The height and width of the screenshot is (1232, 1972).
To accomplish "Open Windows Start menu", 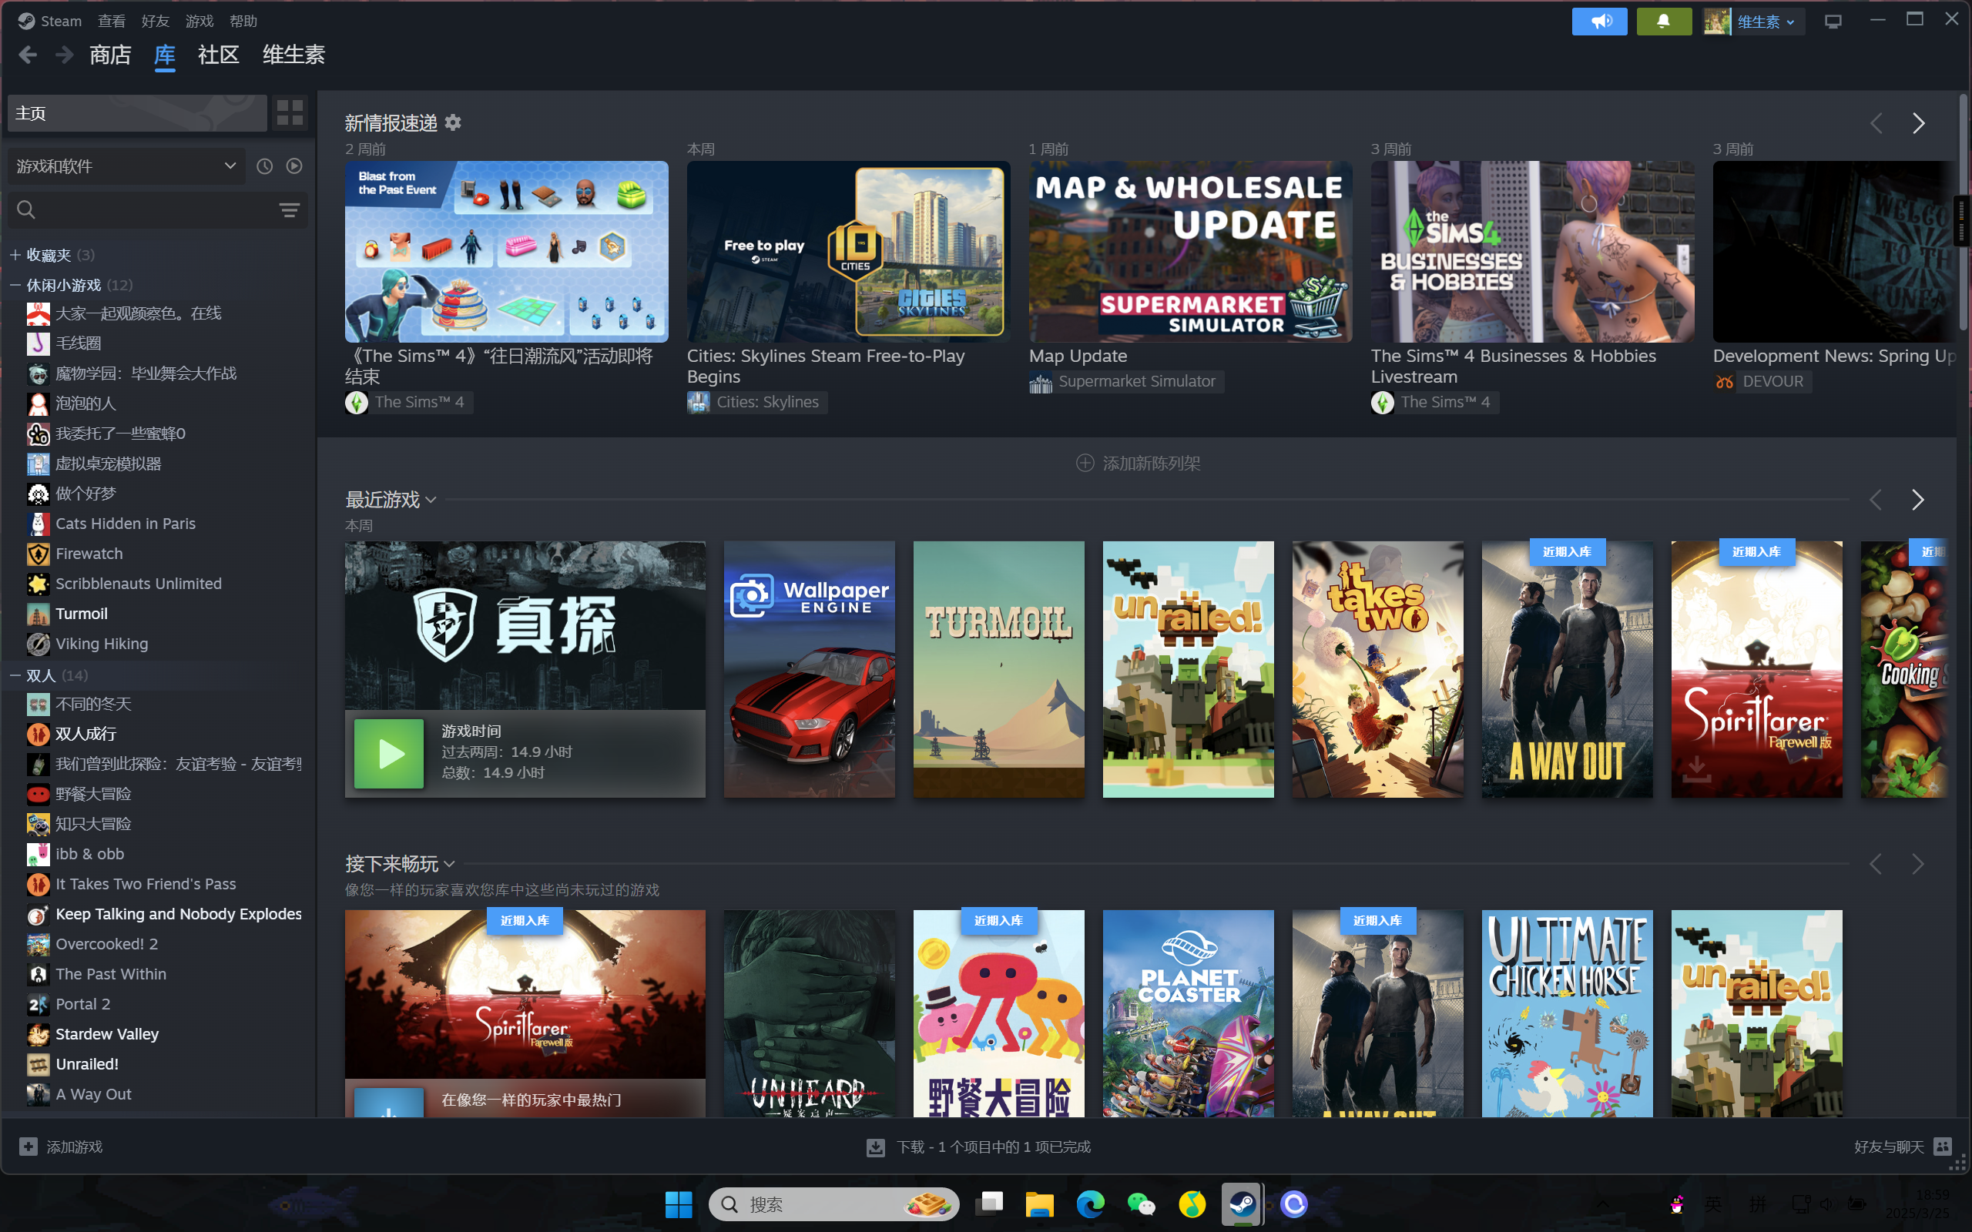I will 678,1204.
